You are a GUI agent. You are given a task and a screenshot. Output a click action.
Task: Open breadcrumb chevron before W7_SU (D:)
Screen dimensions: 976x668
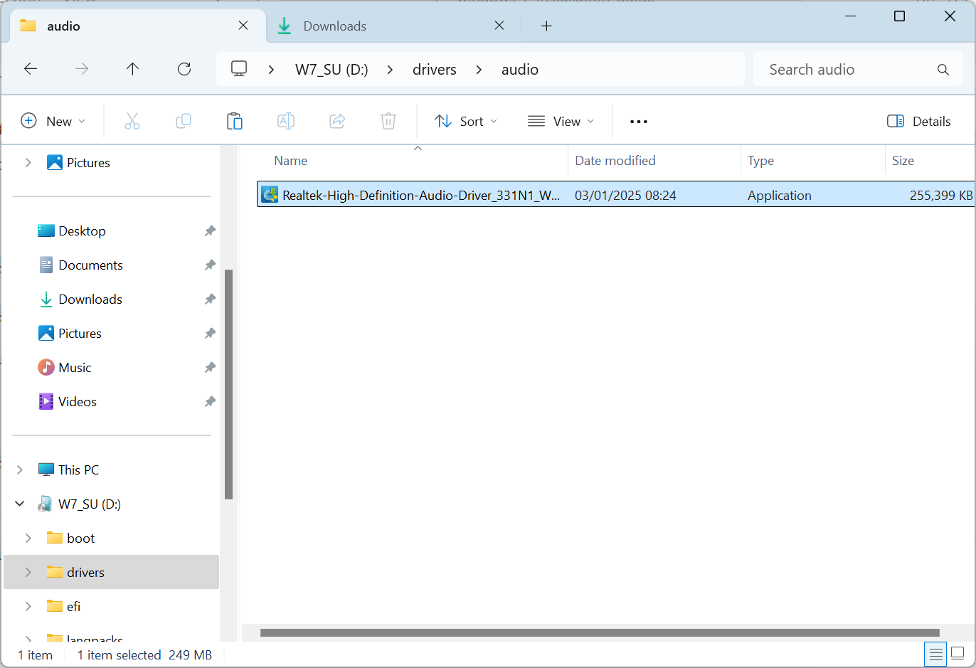(271, 70)
